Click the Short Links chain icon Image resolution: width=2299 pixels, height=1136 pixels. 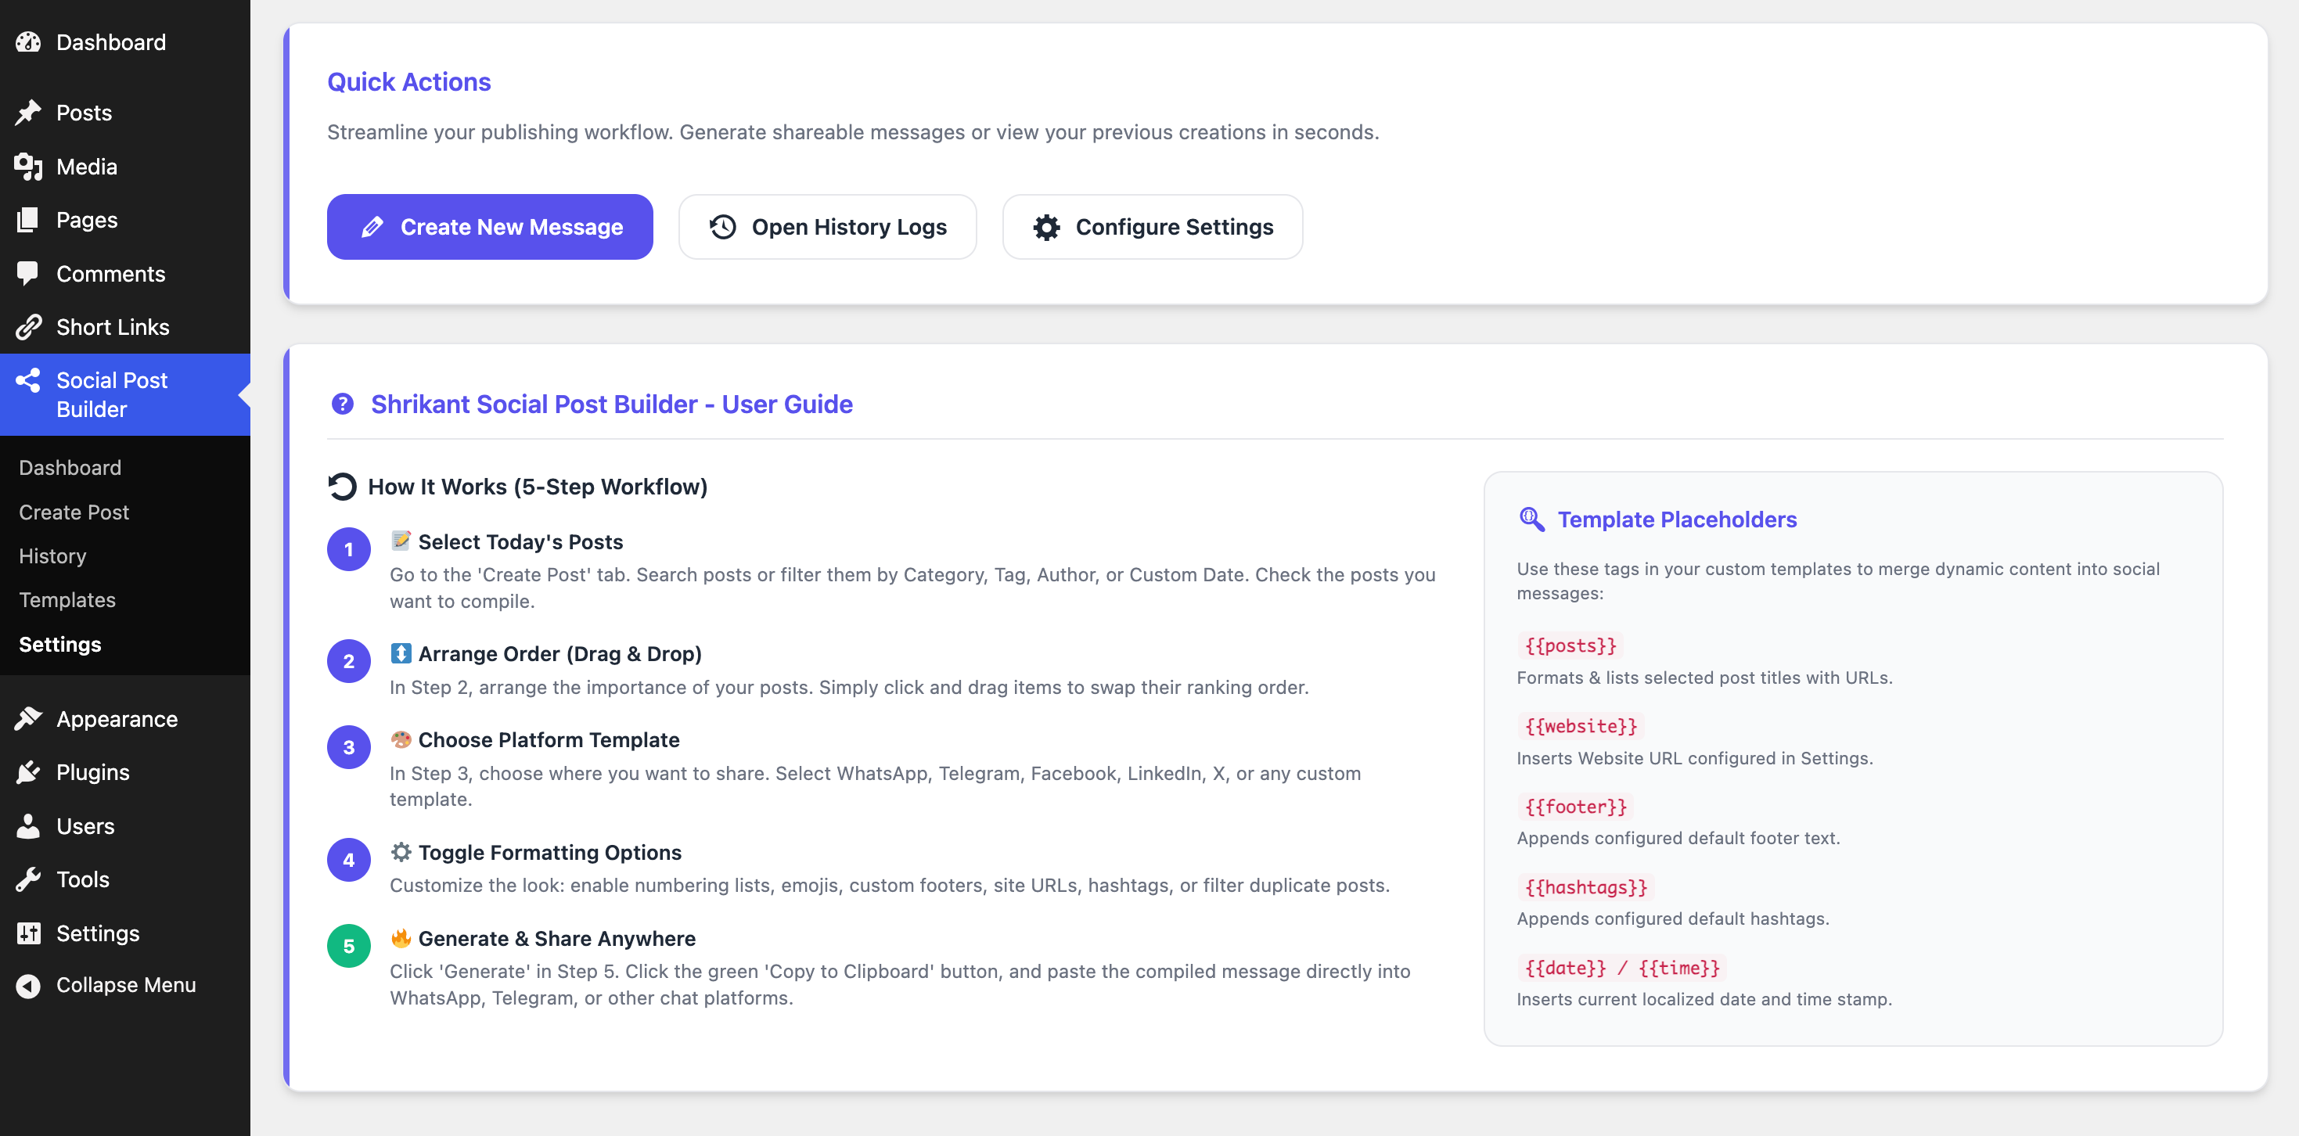pos(28,326)
